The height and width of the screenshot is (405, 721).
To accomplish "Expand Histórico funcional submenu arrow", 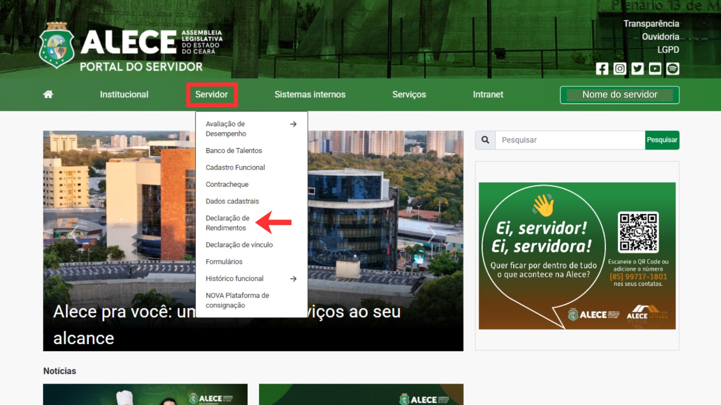I will (x=293, y=279).
